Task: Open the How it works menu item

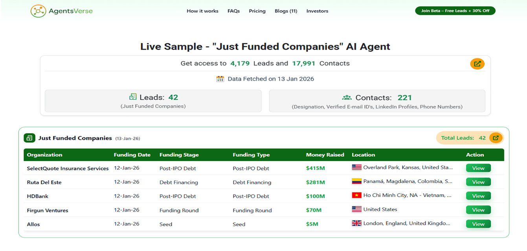Action: click(202, 11)
